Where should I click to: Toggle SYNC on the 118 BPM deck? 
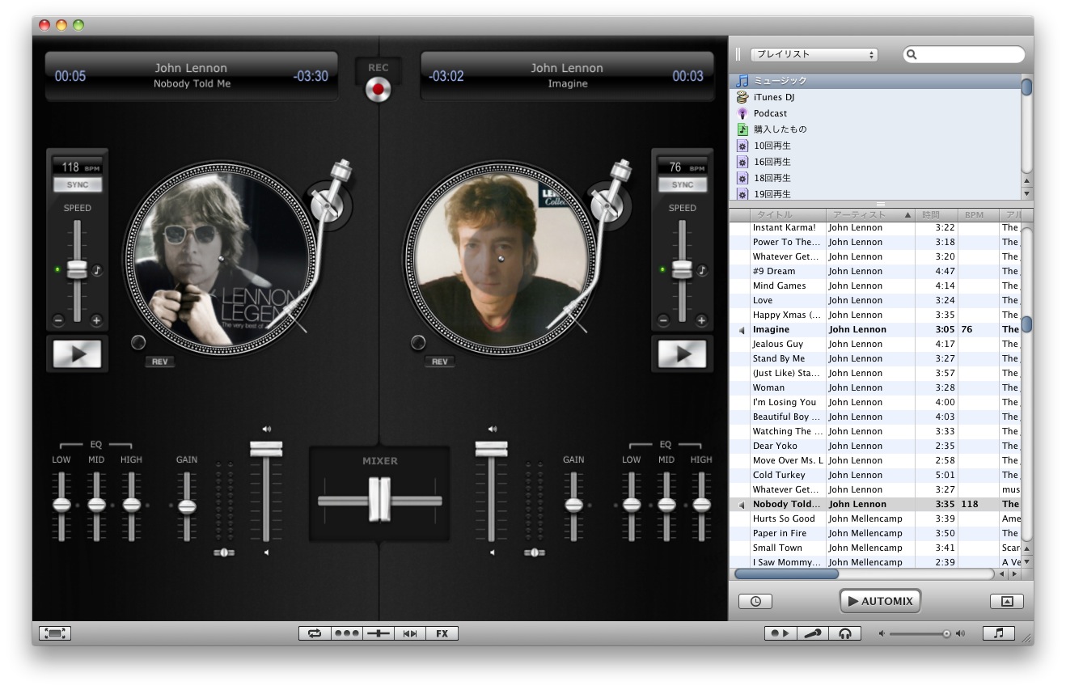(78, 184)
